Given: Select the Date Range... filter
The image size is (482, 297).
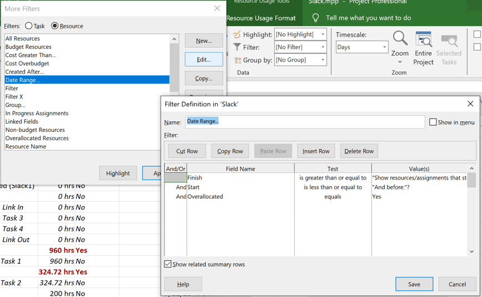Looking at the screenshot, I should (87, 80).
